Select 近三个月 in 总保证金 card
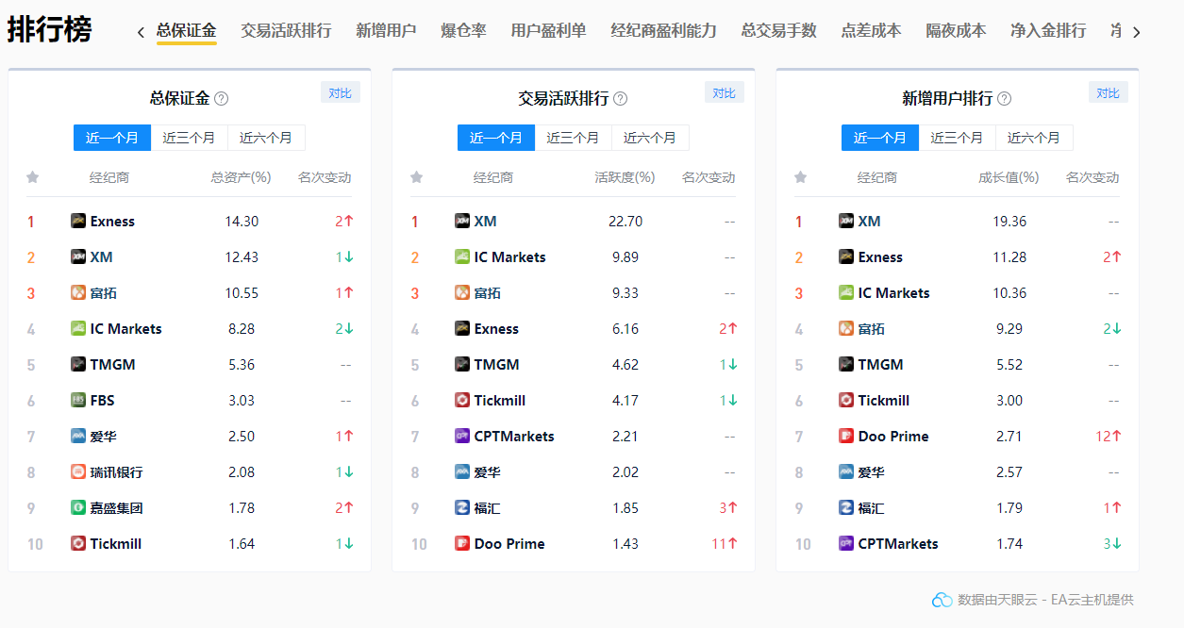 [x=189, y=138]
